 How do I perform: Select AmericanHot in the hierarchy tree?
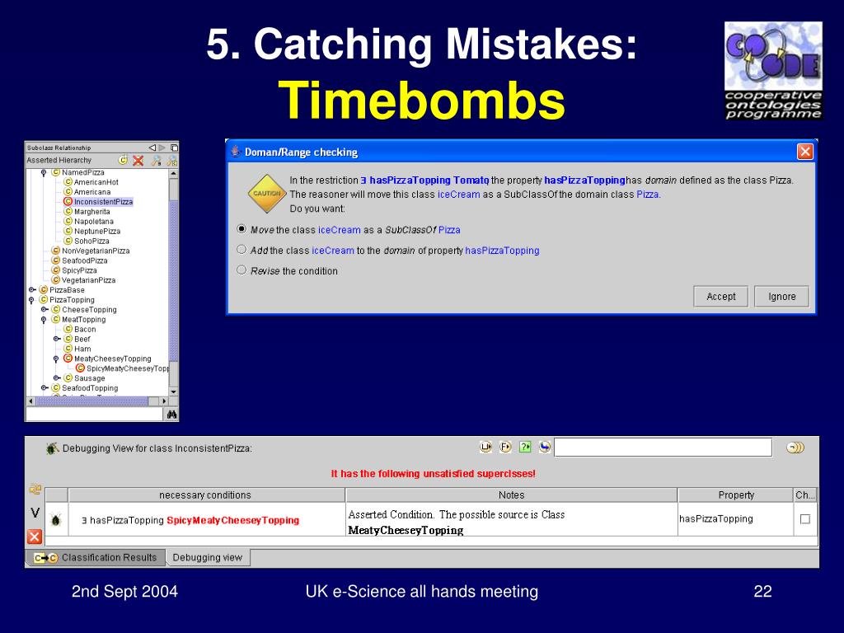point(96,182)
